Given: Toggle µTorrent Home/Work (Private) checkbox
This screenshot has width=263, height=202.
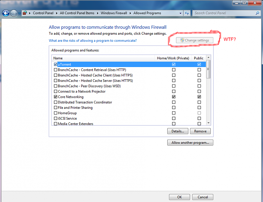Looking at the screenshot, I should [174, 65].
